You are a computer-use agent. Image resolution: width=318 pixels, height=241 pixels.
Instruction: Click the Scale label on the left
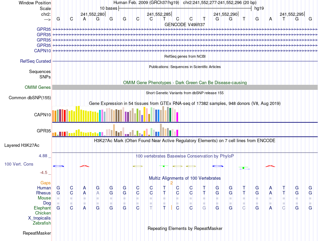click(x=45, y=8)
